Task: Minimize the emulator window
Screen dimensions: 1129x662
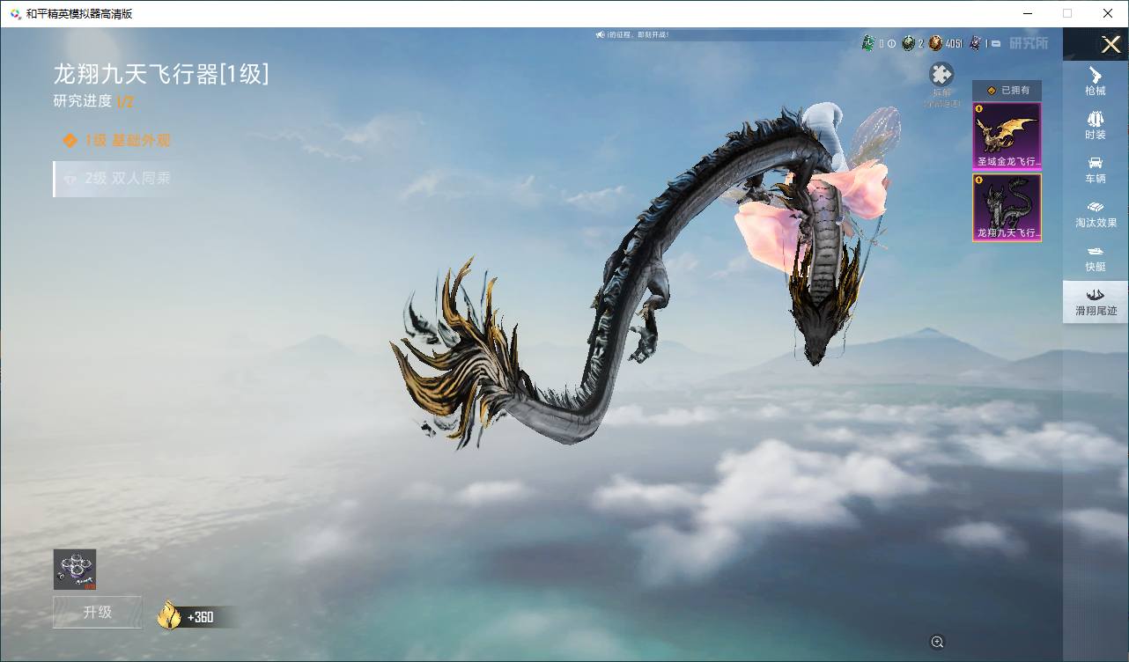Action: coord(1028,13)
